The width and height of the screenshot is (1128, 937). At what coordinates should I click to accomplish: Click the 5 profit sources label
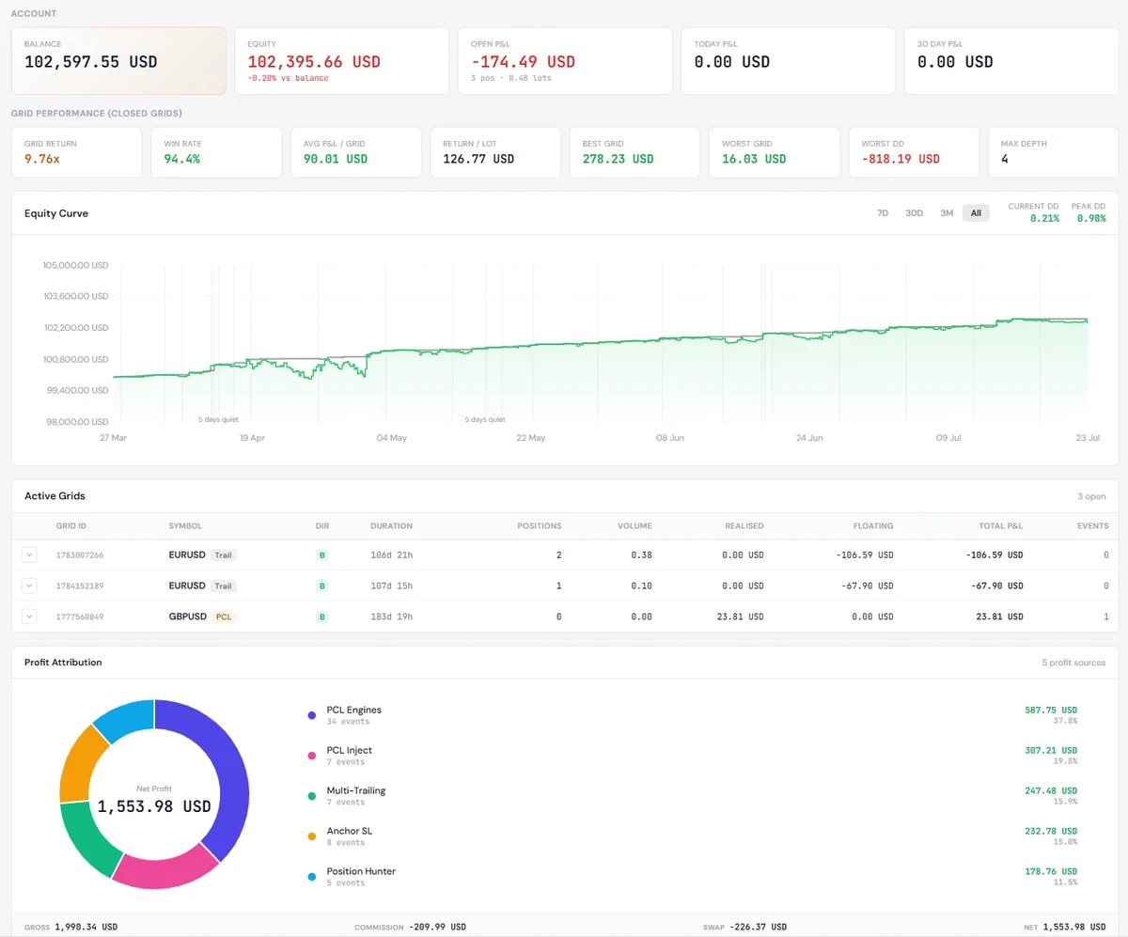pos(1073,663)
